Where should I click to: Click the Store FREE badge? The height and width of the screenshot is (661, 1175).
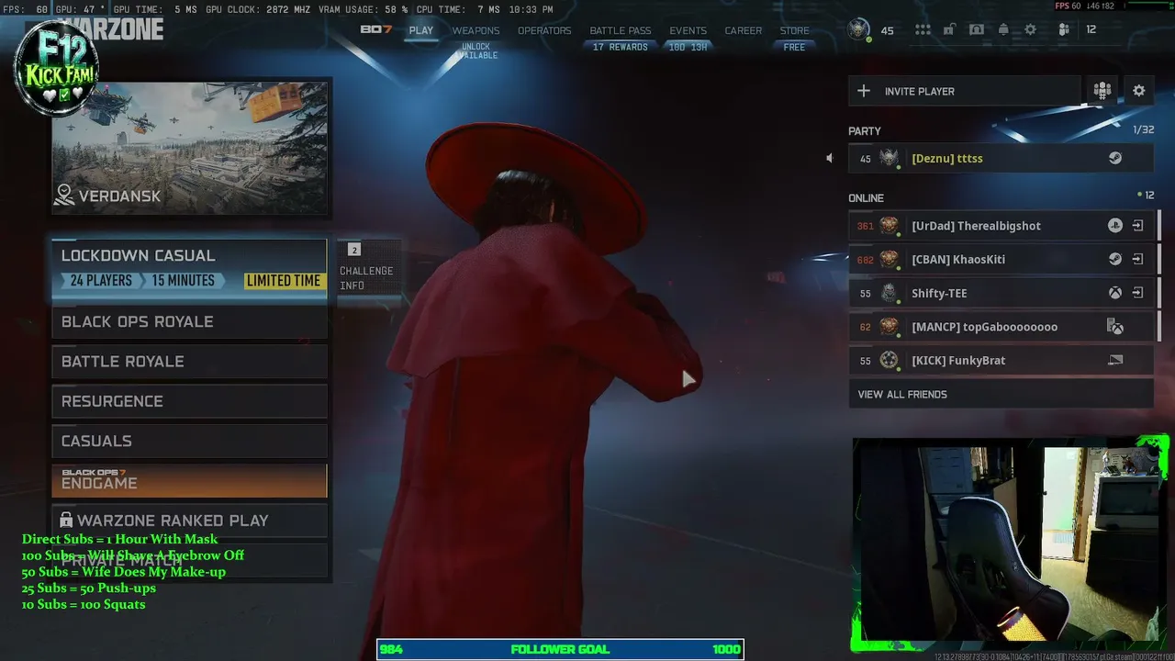(795, 47)
